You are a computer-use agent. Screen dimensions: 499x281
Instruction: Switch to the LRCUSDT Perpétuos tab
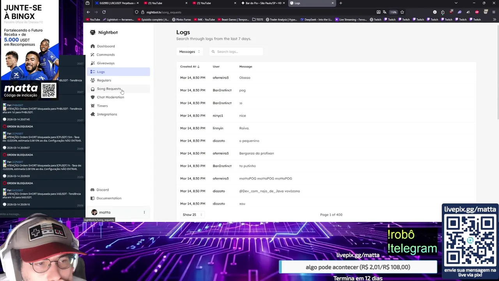[x=117, y=3]
